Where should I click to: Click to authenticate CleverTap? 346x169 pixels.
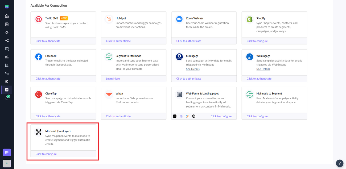tap(48, 116)
